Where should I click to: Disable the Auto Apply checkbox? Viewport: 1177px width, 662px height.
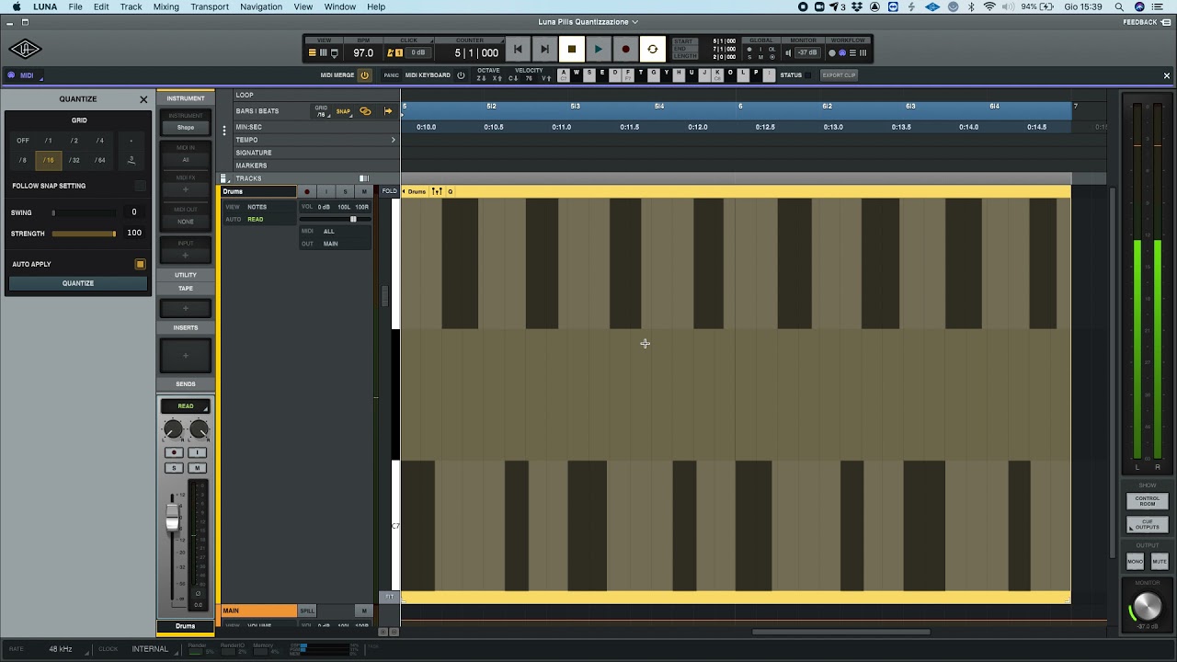point(140,264)
